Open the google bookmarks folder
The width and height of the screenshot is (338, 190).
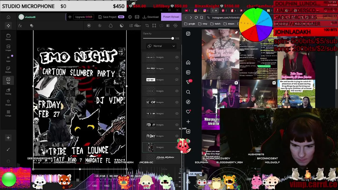pos(190,24)
